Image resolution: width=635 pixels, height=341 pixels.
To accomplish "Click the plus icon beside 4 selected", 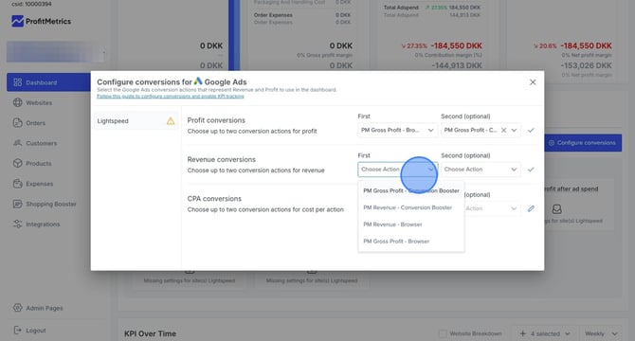I will 523,333.
